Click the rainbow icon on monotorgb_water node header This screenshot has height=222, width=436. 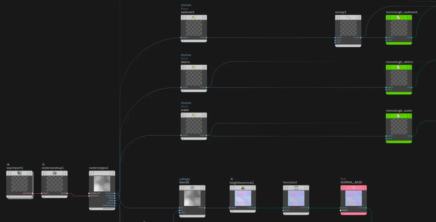(399, 115)
